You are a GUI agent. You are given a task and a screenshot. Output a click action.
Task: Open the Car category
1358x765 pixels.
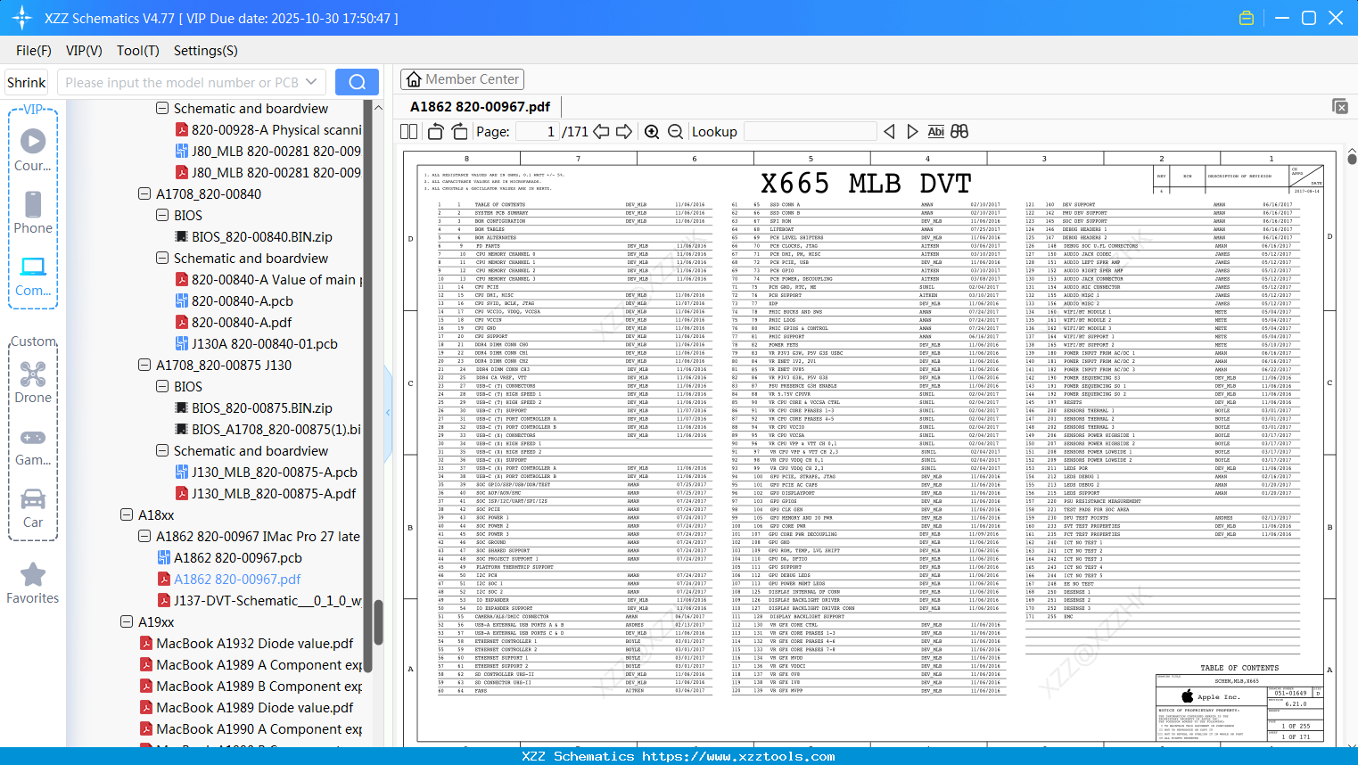tap(33, 508)
